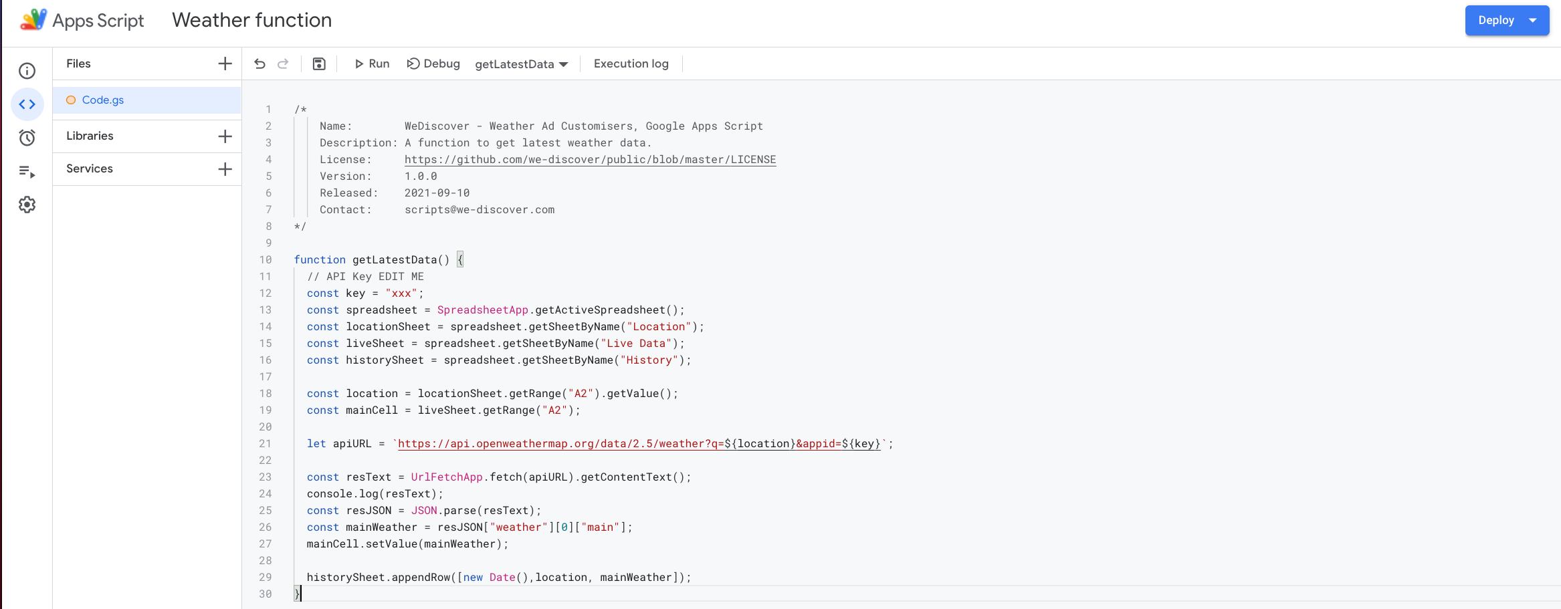Screen dimensions: 1561x609
Task: Click the version 1.0.0 text
Action: (421, 176)
